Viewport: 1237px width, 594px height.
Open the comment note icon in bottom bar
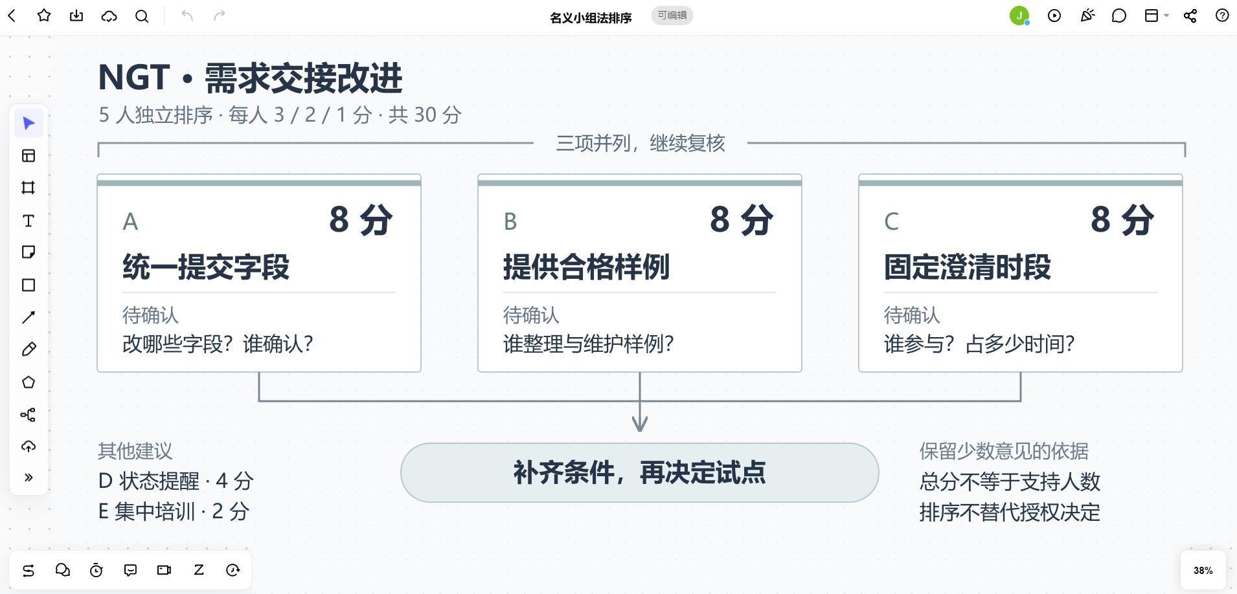(x=130, y=570)
